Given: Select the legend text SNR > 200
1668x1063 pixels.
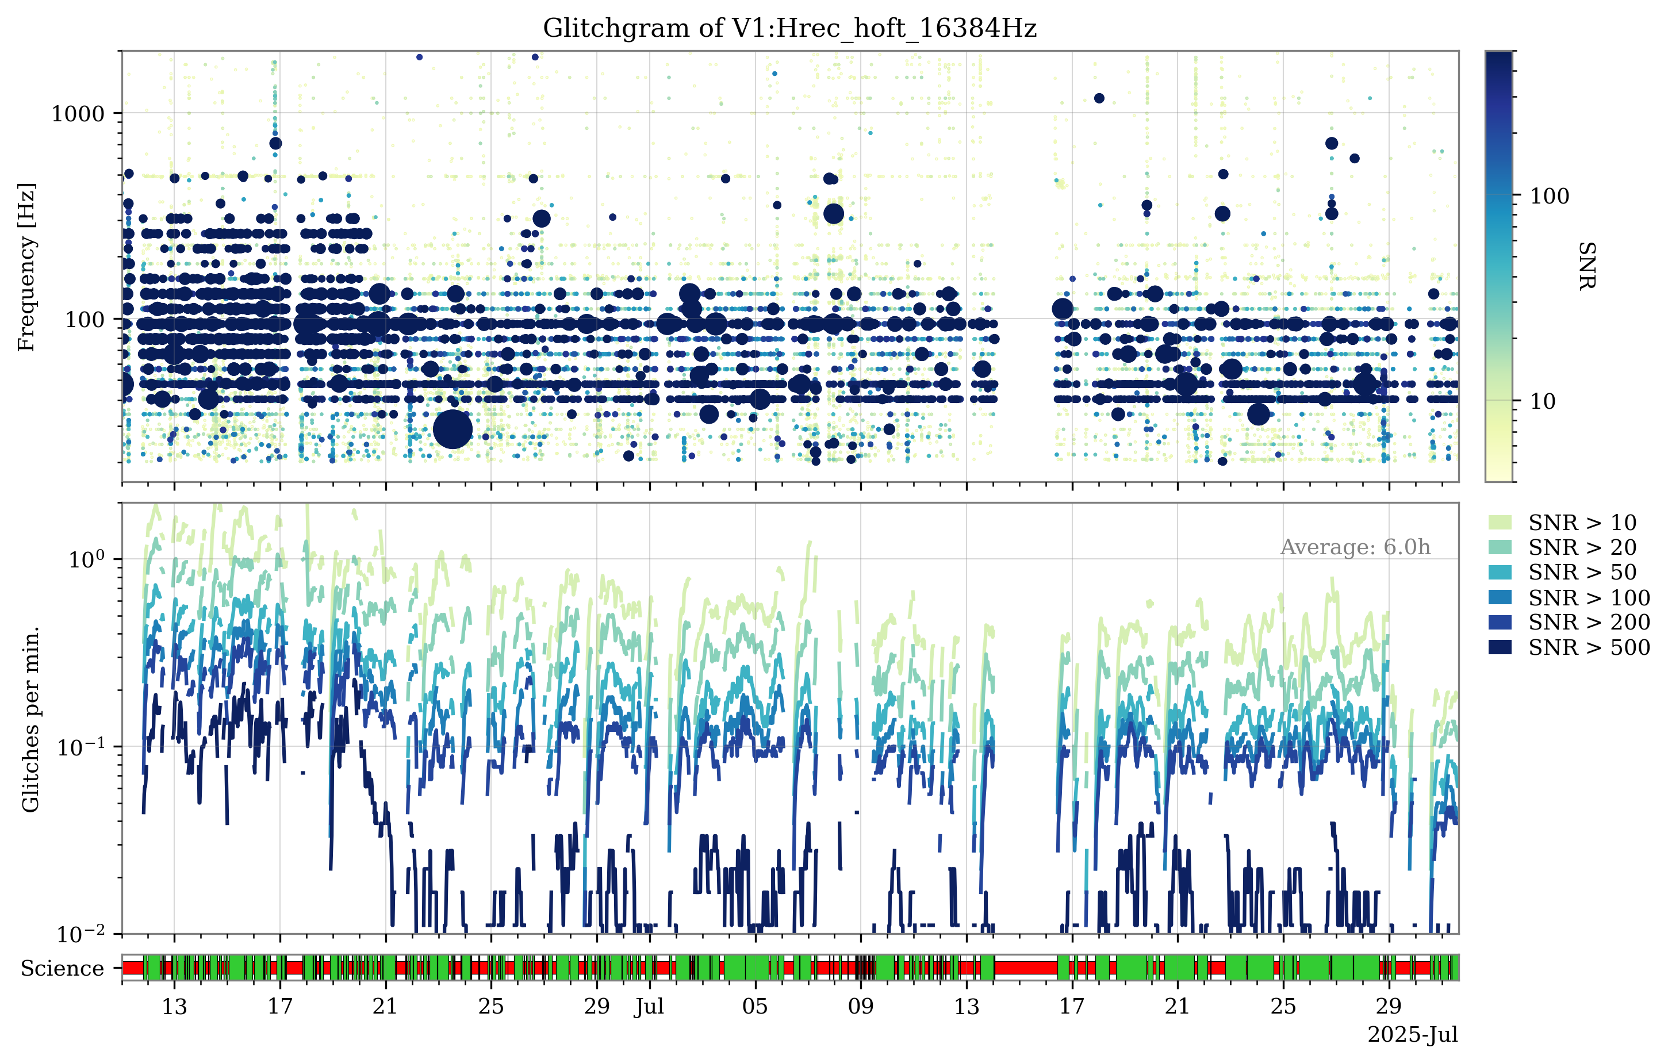Looking at the screenshot, I should [1590, 622].
